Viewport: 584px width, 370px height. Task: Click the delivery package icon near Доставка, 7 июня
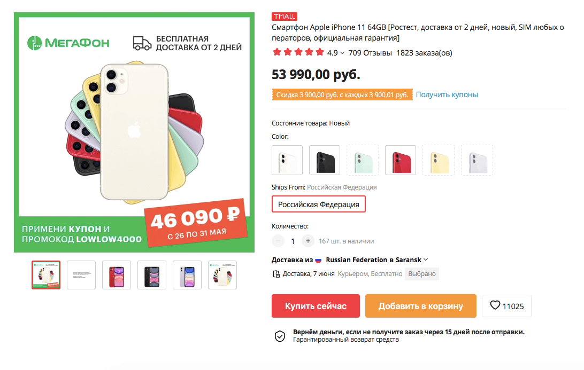pyautogui.click(x=277, y=273)
